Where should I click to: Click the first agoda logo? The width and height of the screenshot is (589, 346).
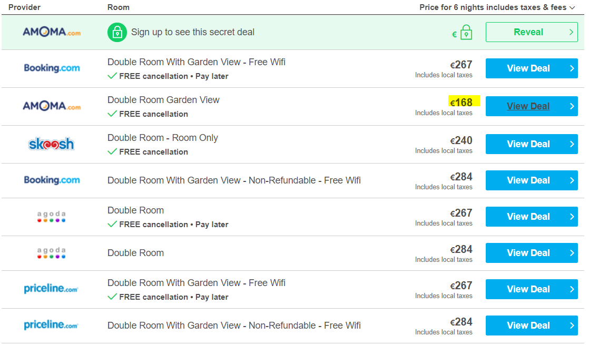point(52,217)
